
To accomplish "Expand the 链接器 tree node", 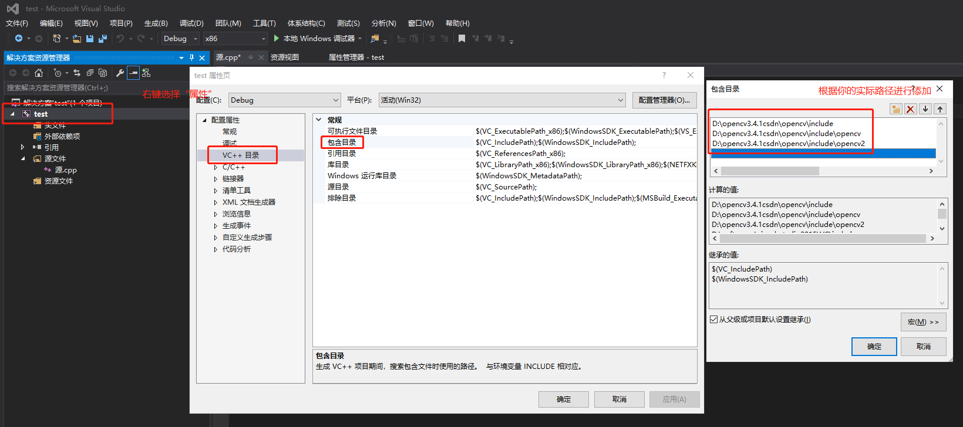I will click(216, 179).
